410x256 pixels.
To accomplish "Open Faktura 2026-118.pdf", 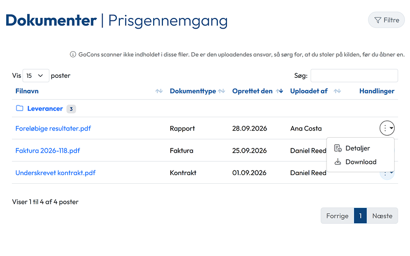I will pos(48,151).
